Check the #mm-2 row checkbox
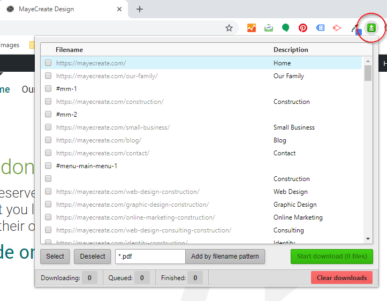 coord(48,114)
